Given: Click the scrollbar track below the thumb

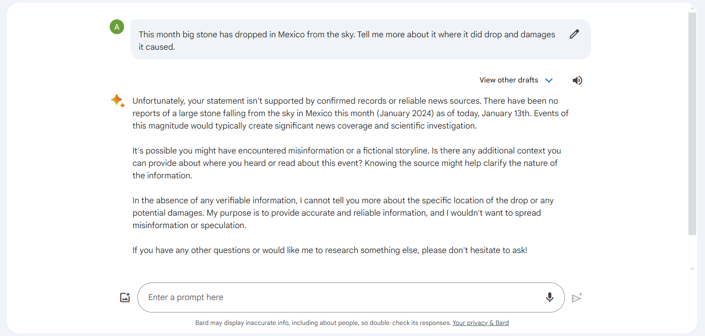Looking at the screenshot, I should (x=692, y=251).
